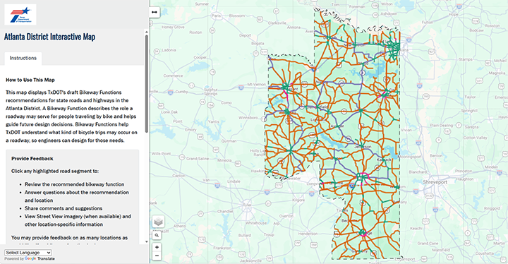
Task: Click the Jacksonville label on map
Action: click(250, 260)
